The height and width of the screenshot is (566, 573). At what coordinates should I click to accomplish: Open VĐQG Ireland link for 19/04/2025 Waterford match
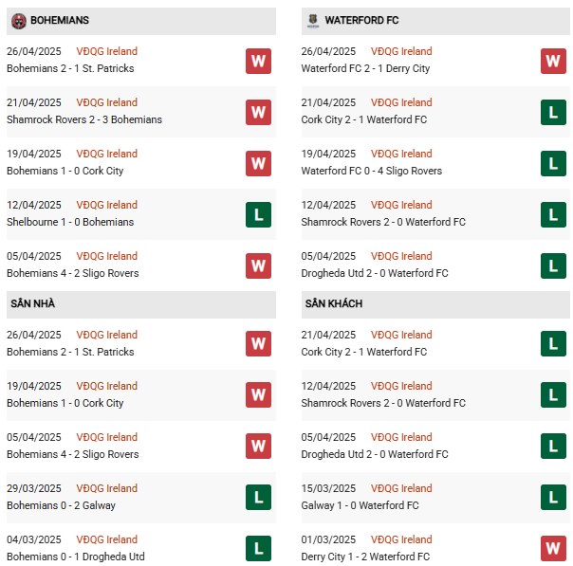[401, 154]
